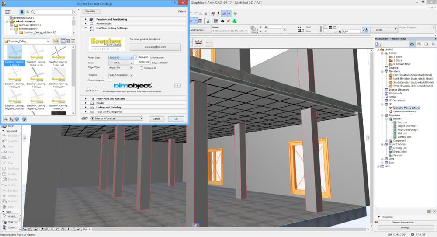Expand the Model panel
Image resolution: width=437 pixels, height=237 pixels.
click(86, 103)
